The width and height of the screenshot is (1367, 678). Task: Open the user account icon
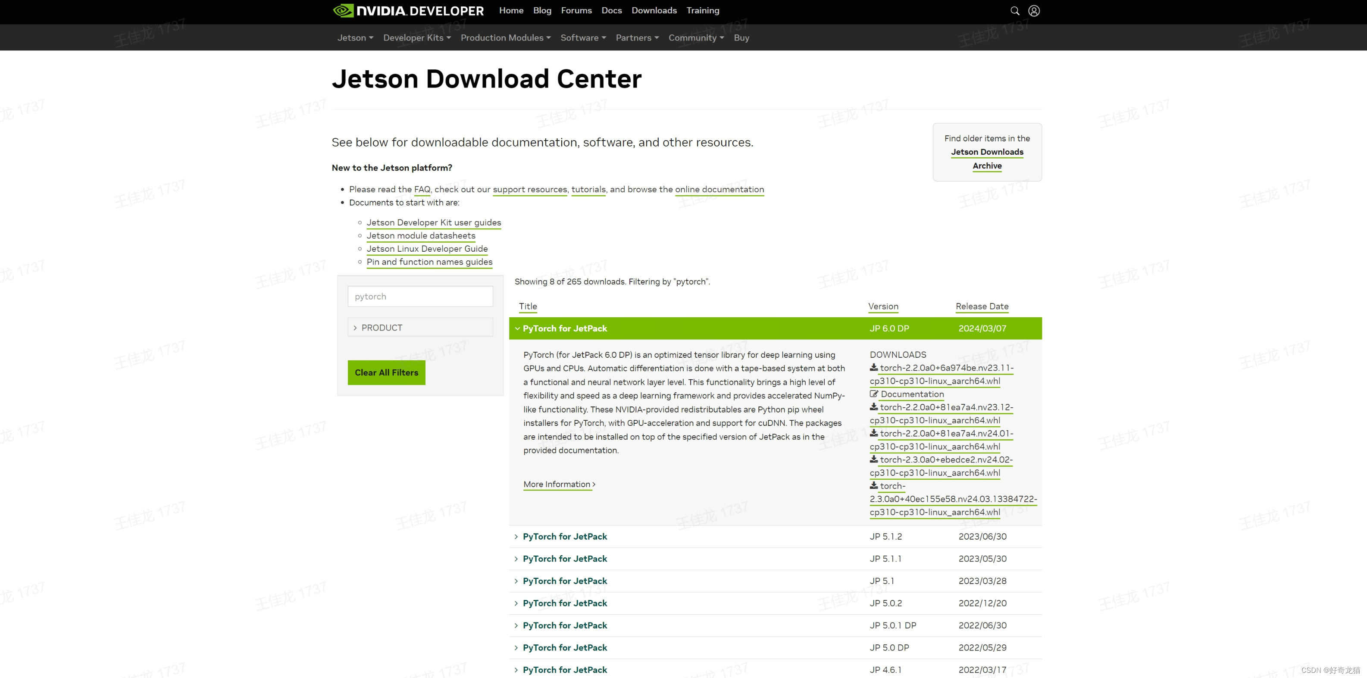coord(1034,11)
